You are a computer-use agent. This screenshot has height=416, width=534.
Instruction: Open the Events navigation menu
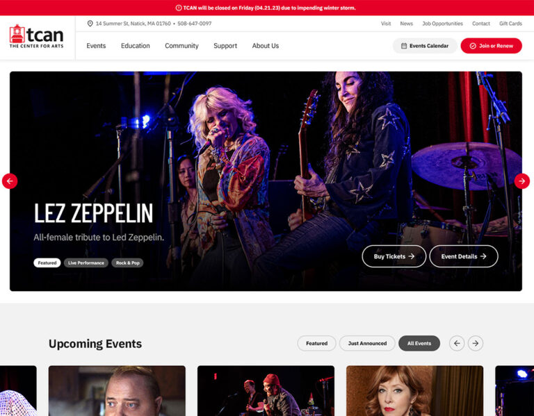pyautogui.click(x=96, y=46)
